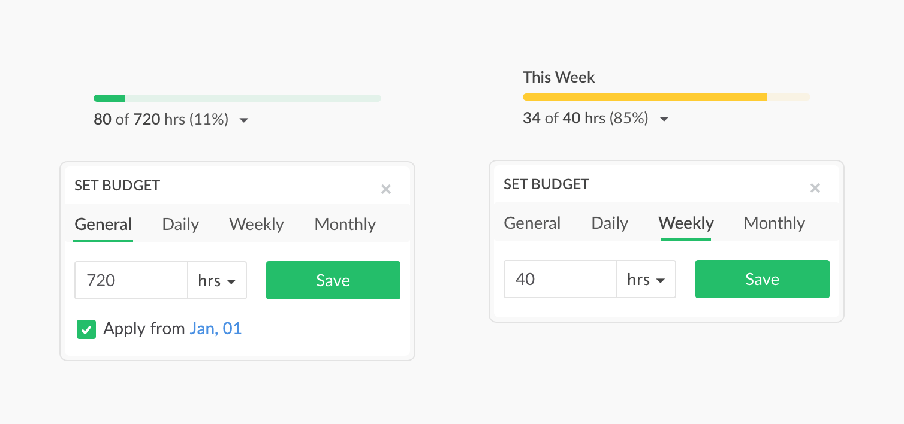Viewport: 904px width, 424px height.
Task: Open Monthly tab in right budget panel
Action: point(775,223)
